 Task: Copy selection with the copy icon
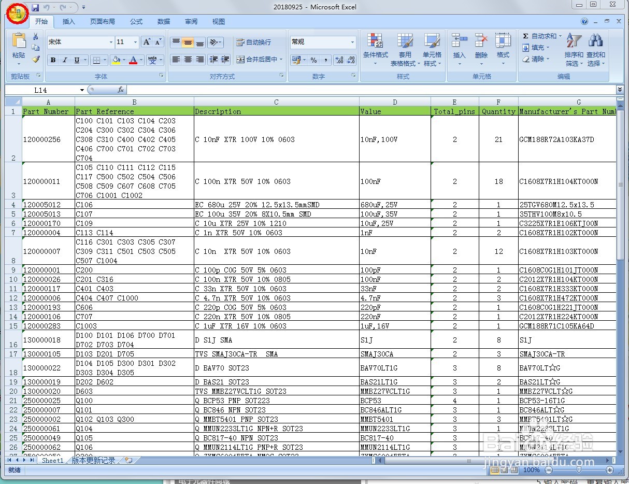coord(36,48)
